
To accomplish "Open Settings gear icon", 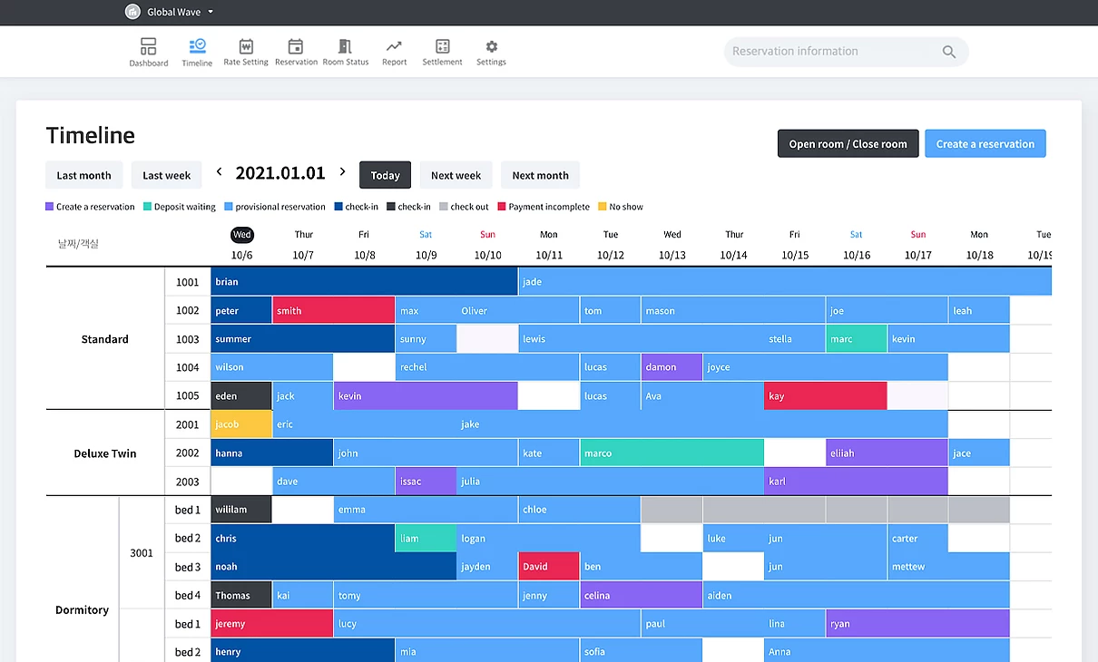I will (491, 46).
